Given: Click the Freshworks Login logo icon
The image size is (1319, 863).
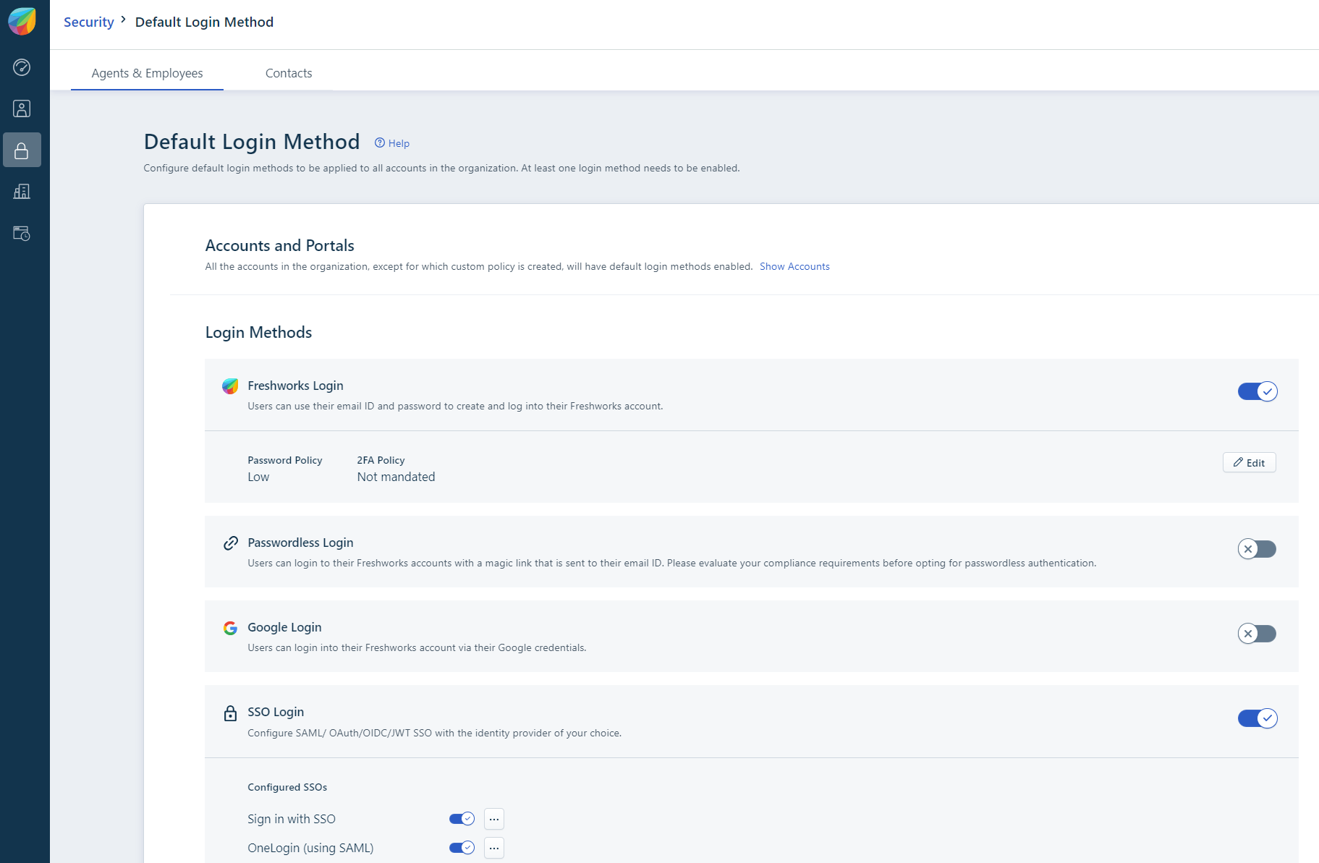Looking at the screenshot, I should [230, 386].
